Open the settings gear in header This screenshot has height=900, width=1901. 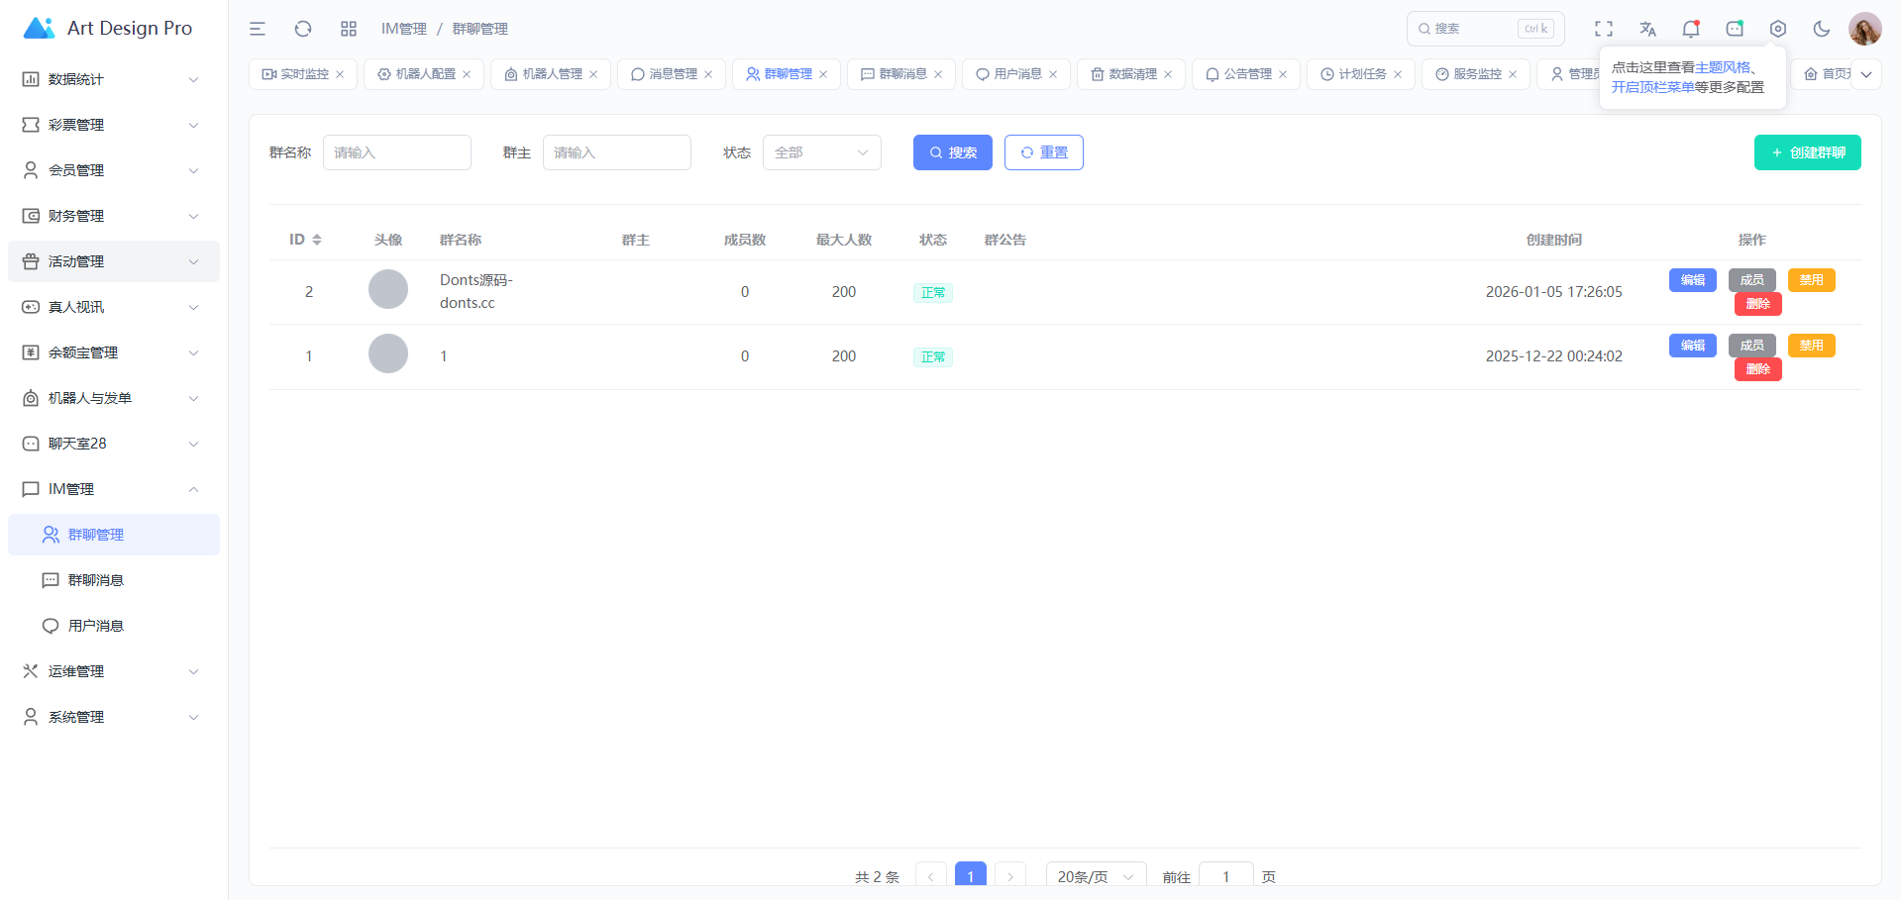click(1778, 29)
